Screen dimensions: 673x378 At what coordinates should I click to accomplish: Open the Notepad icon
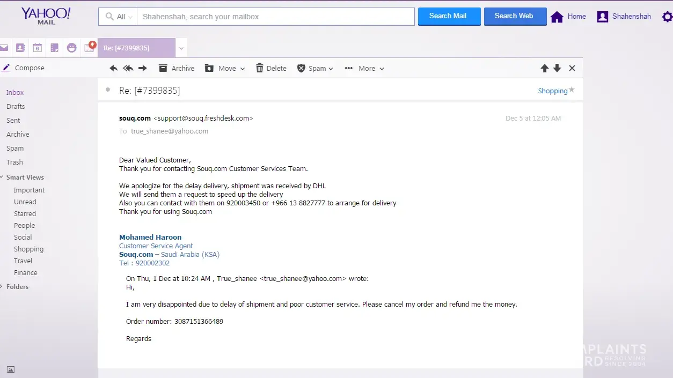(54, 48)
